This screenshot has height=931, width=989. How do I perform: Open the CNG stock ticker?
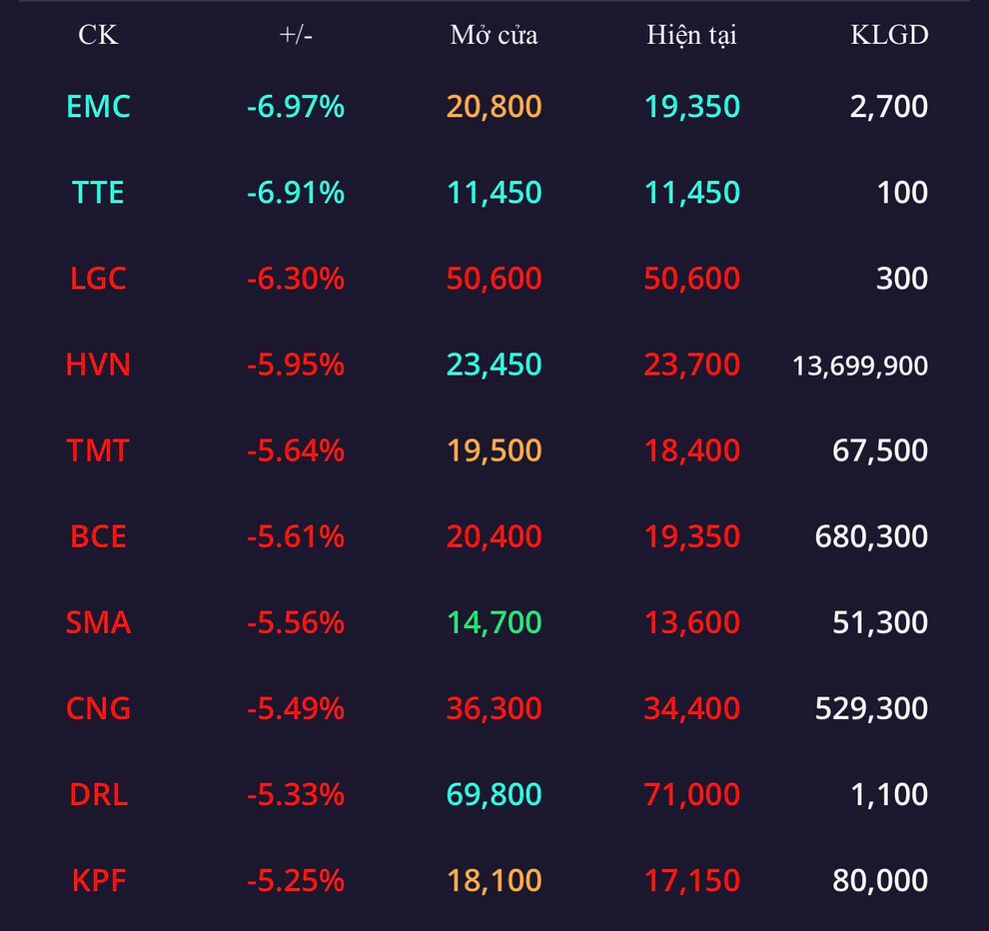point(98,708)
